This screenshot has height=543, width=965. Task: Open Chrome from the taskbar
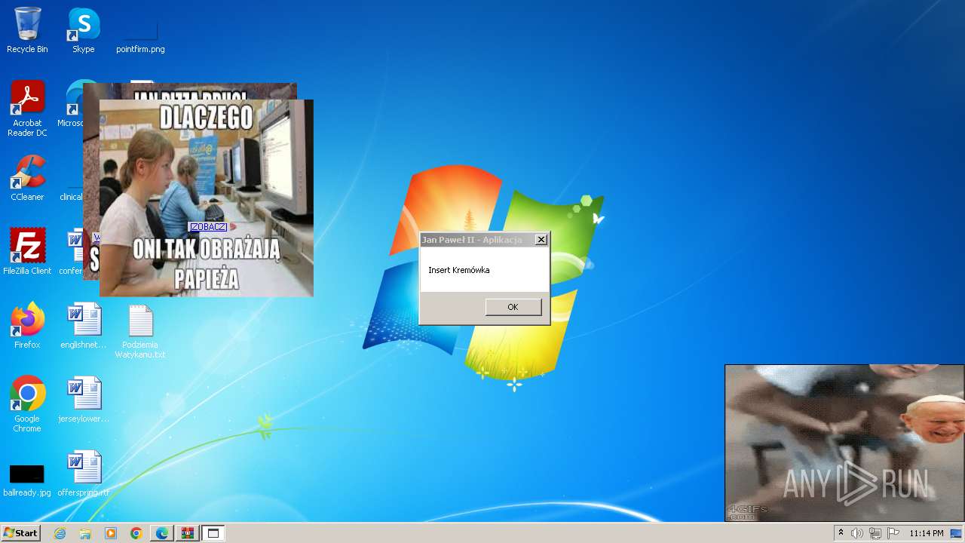[x=136, y=533]
